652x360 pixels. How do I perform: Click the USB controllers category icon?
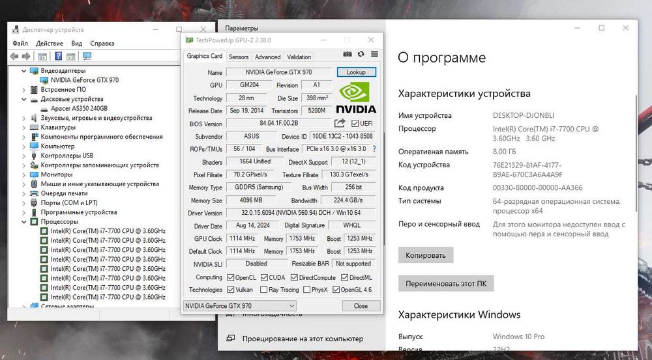34,156
